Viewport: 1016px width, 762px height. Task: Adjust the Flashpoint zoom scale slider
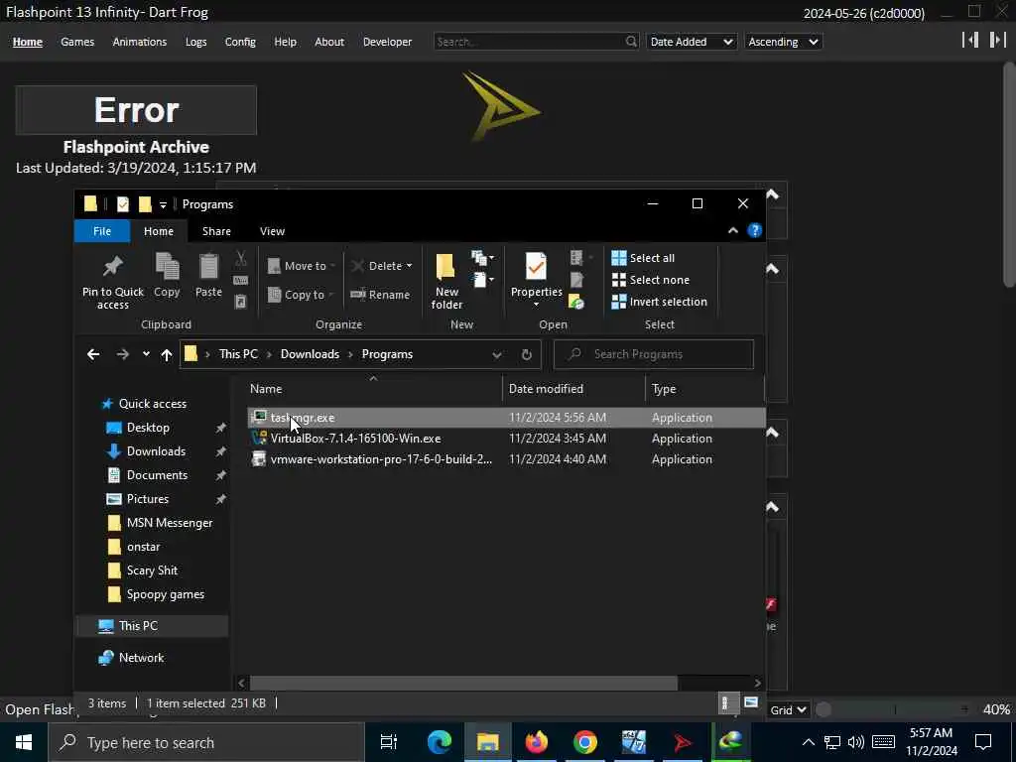(896, 710)
